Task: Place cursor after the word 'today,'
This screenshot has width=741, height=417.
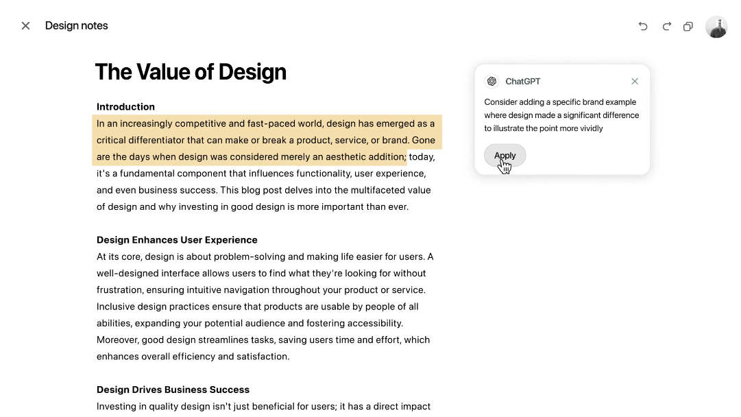Action: [435, 157]
